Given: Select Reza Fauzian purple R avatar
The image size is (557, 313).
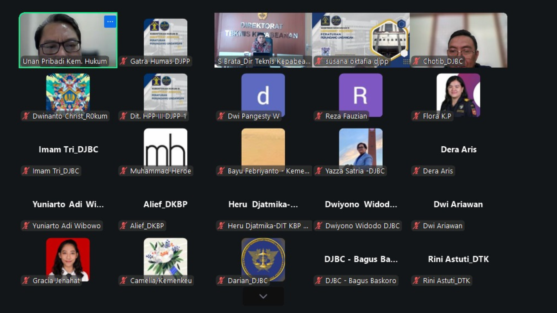Looking at the screenshot, I should point(361,94).
